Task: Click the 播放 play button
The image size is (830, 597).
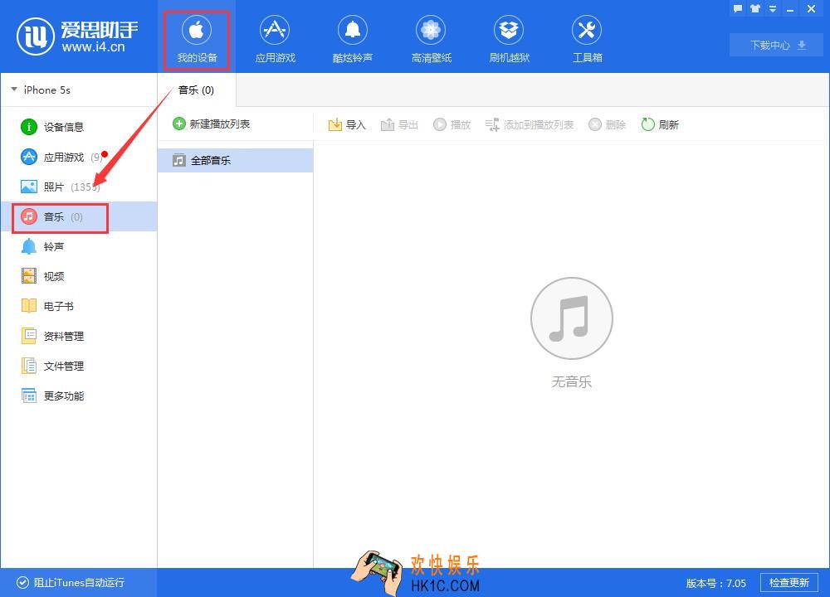Action: pos(452,125)
